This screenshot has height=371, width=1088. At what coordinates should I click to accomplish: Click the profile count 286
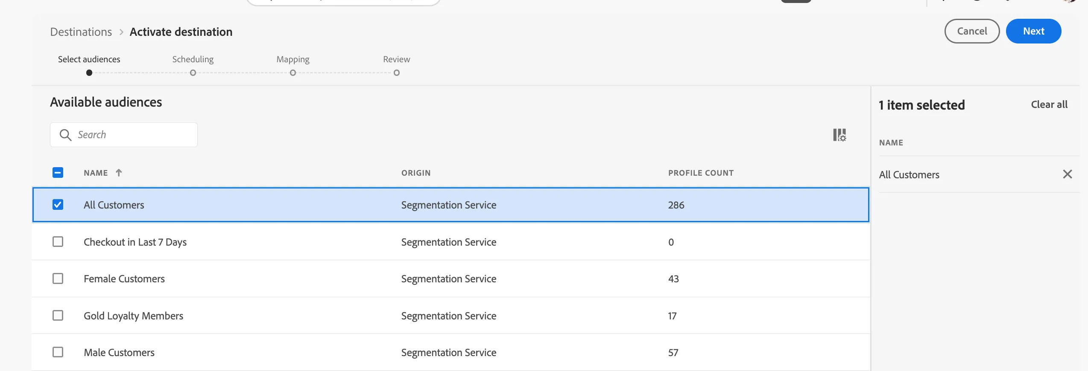(x=676, y=205)
